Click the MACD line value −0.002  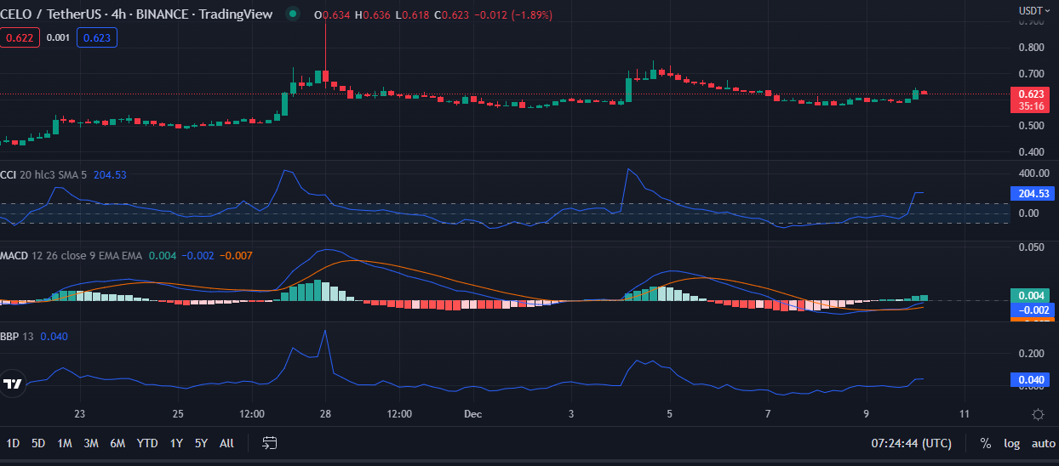[197, 255]
